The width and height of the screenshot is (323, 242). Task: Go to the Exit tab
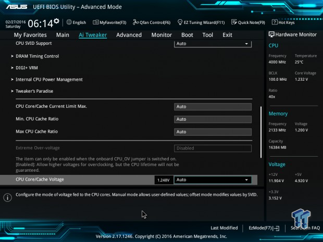pos(228,35)
